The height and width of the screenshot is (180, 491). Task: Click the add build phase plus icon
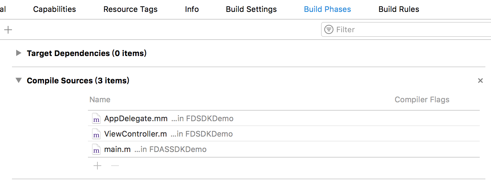(x=8, y=30)
